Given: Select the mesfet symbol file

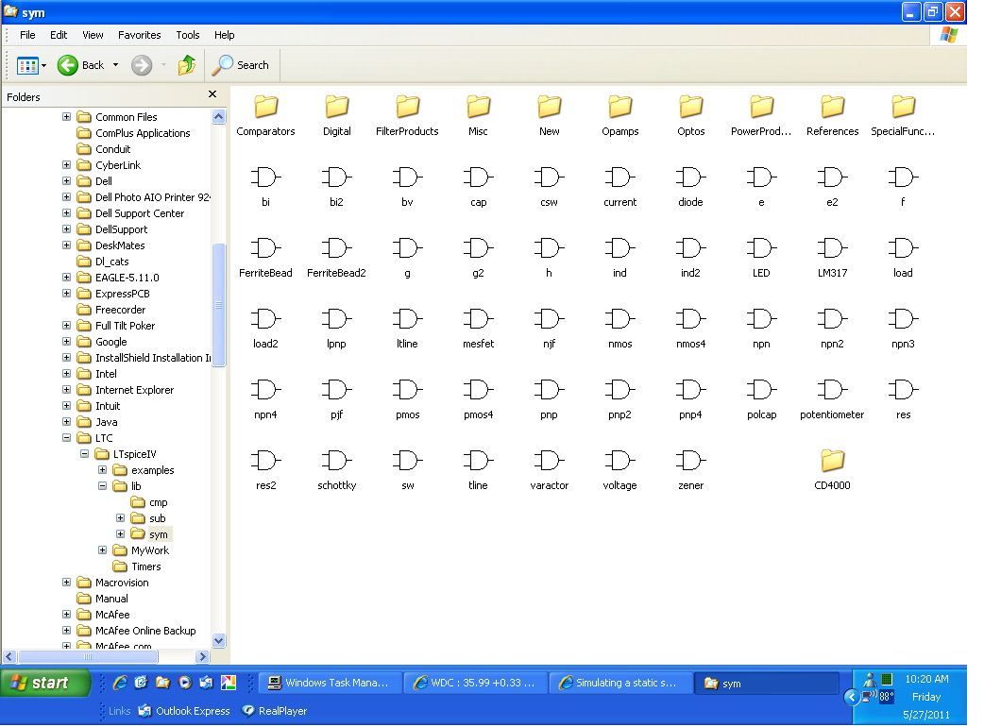Looking at the screenshot, I should [x=478, y=328].
